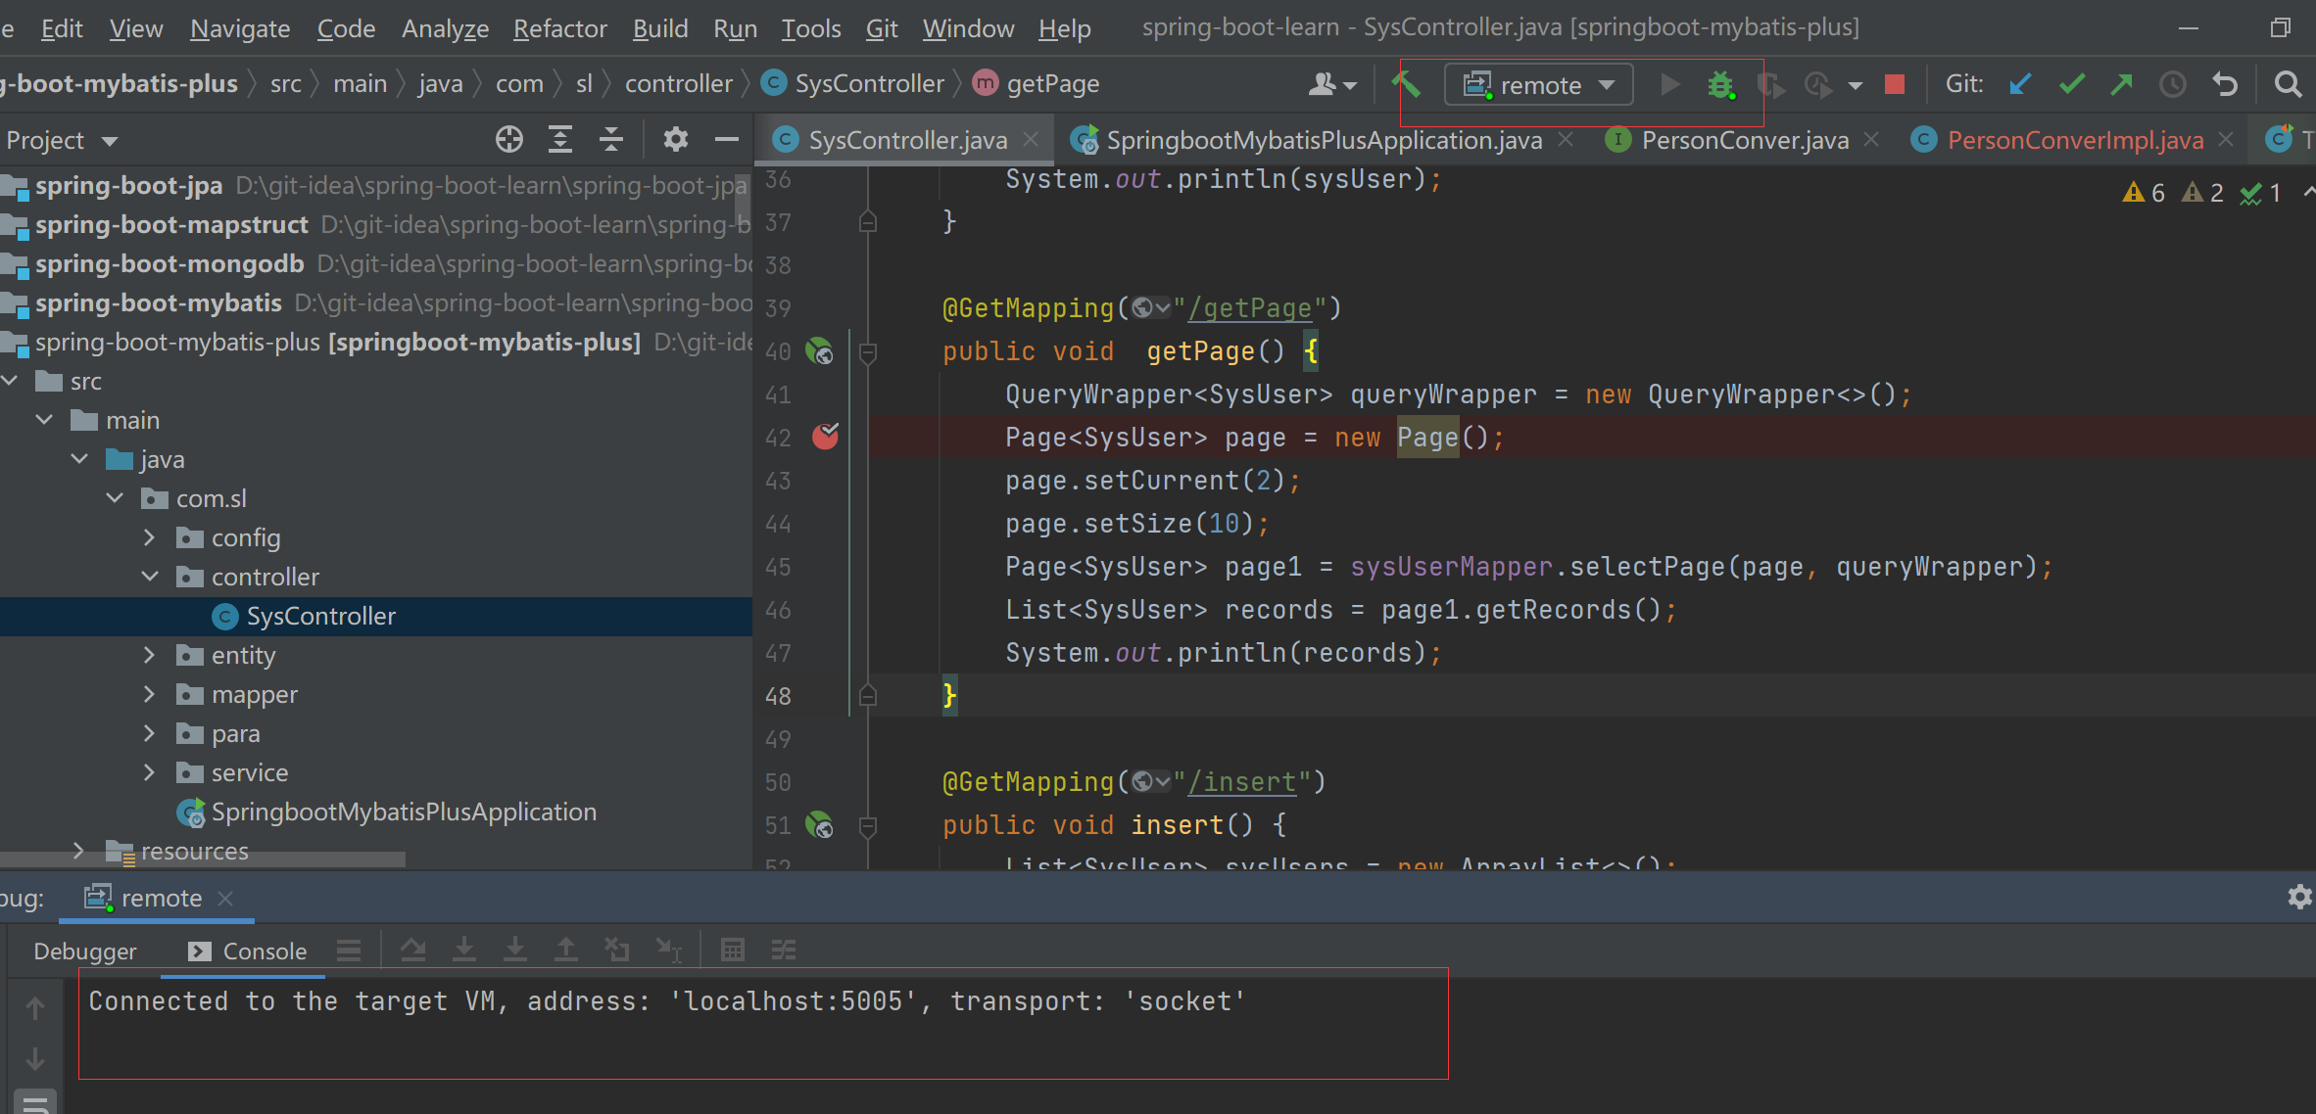
Task: Open Search Everywhere with the magnifier icon
Action: [2289, 84]
